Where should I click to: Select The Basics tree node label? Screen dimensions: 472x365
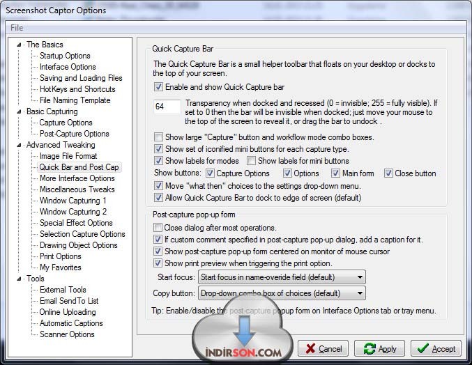point(45,45)
